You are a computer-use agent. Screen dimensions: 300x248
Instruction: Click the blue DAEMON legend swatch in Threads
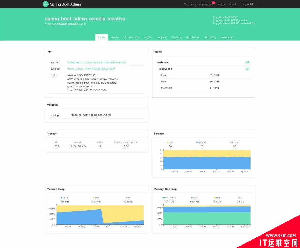point(197,142)
